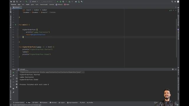Image resolution: width=189 pixels, height=106 pixels.
Task: Toggle soft-wrap icon in Run console
Action: tap(17, 79)
